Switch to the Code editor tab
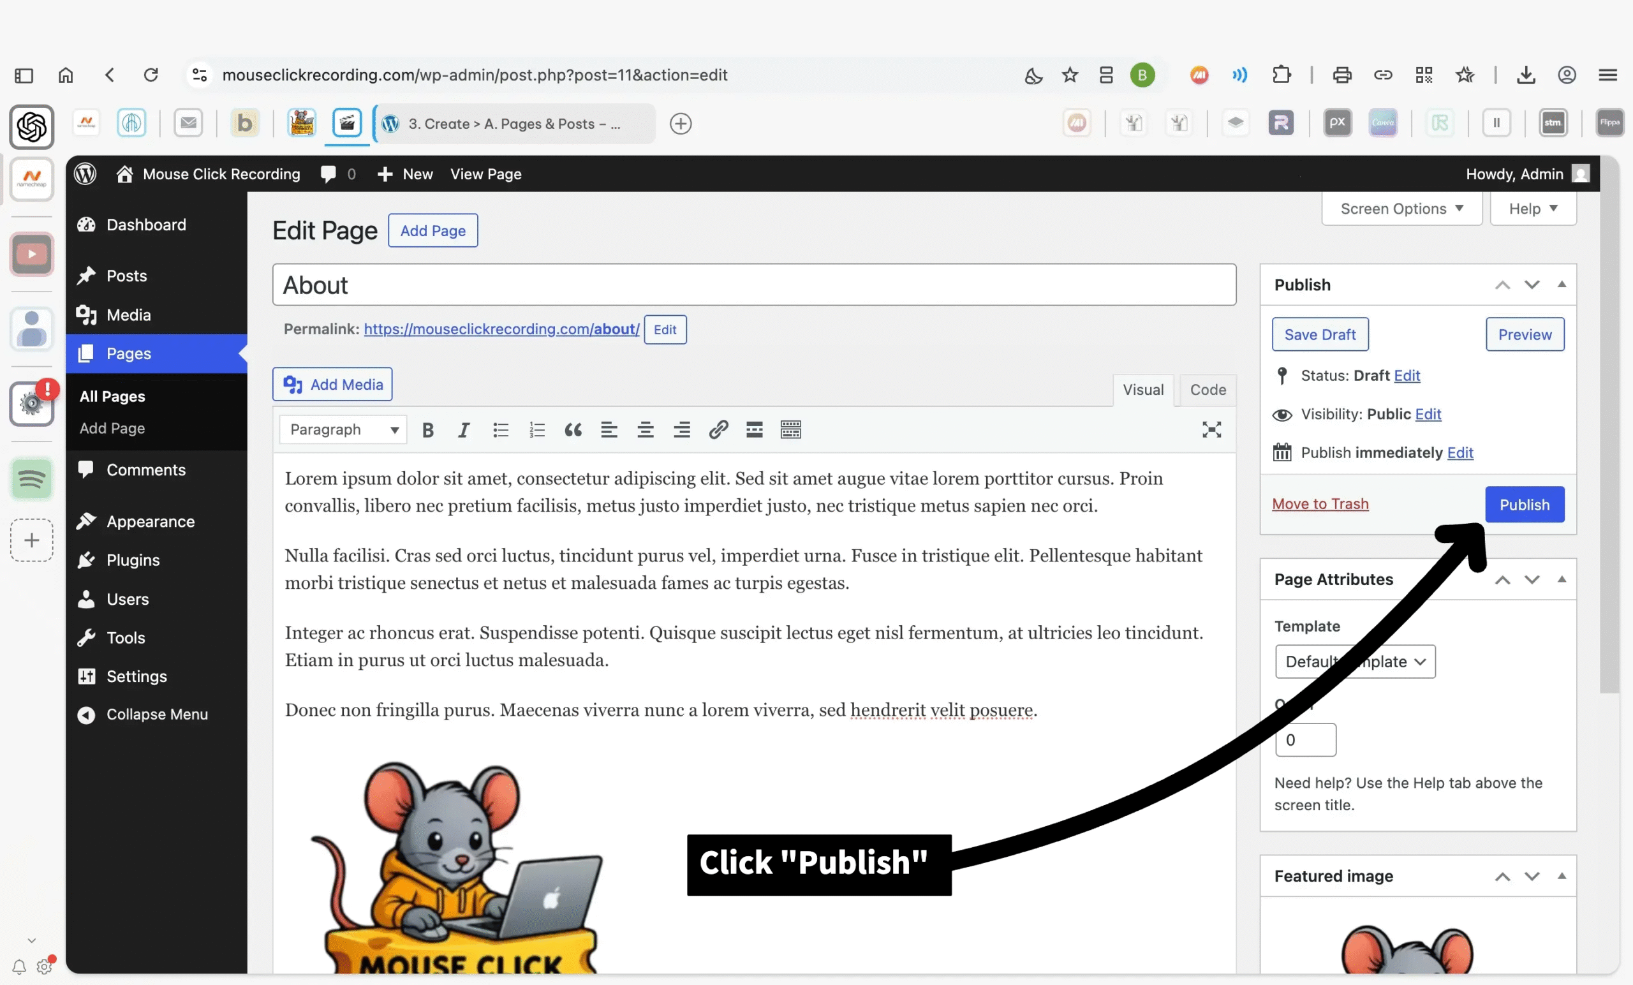 pos(1208,390)
